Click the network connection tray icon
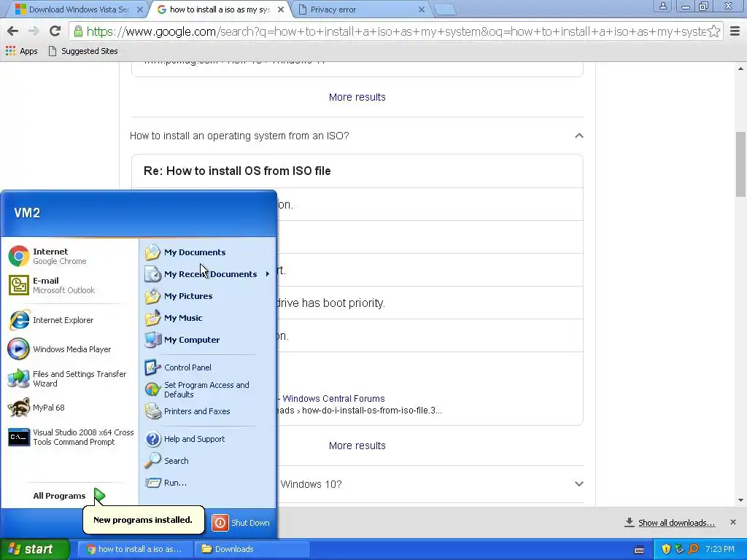Viewport: 747px width, 560px height. pos(680,549)
